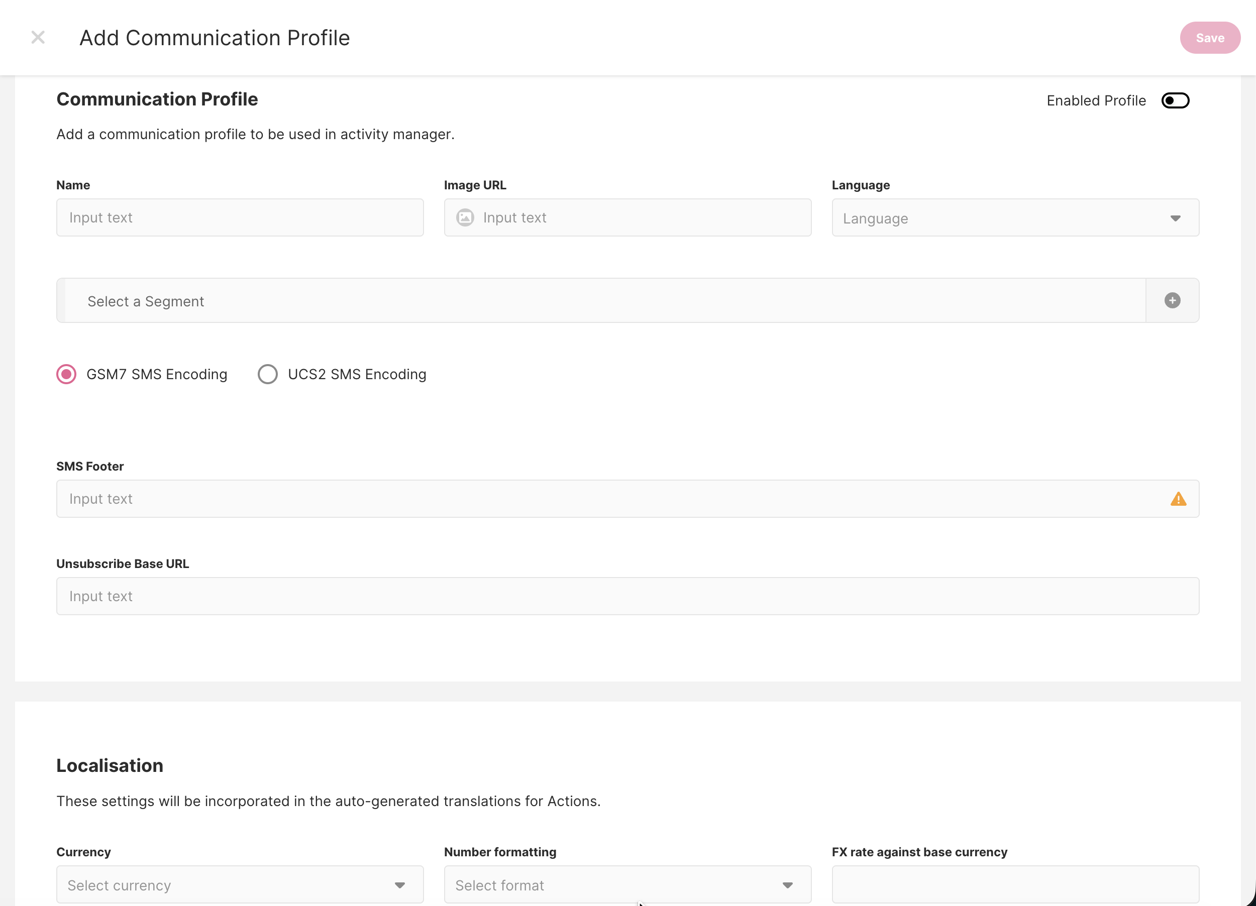The image size is (1256, 906).
Task: Click the Select format caret icon
Action: click(787, 885)
